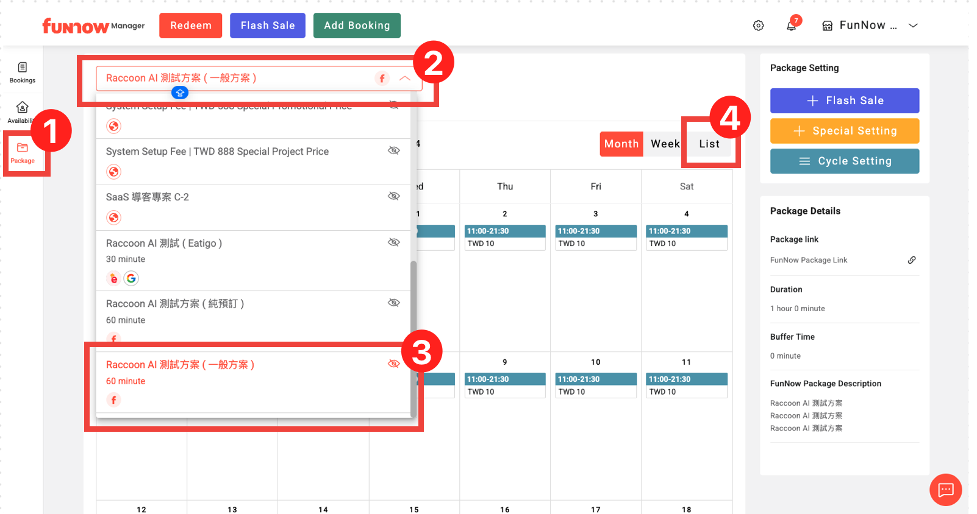977x514 pixels.
Task: Open the settings gear icon
Action: pyautogui.click(x=758, y=26)
